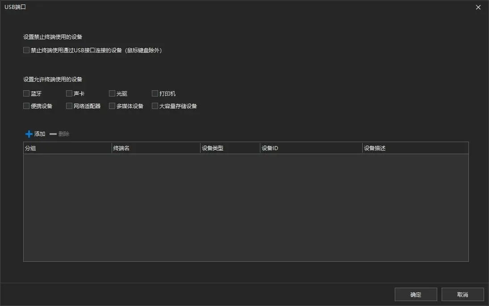Check the 蓝牙 option

pos(26,93)
